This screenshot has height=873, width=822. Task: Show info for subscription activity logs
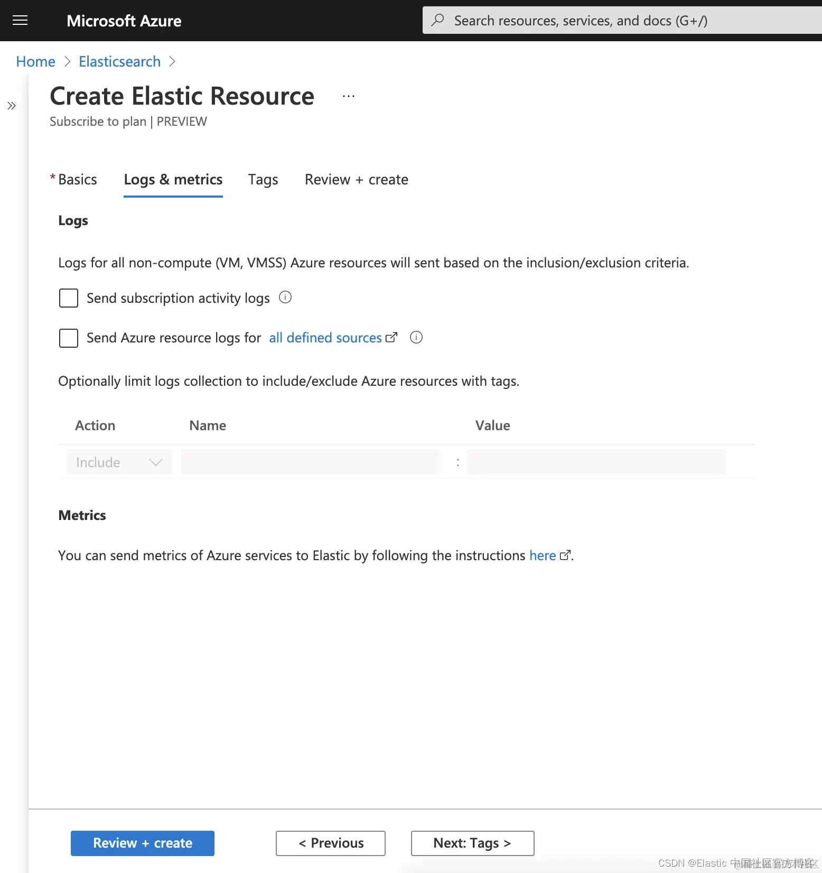[x=285, y=298]
